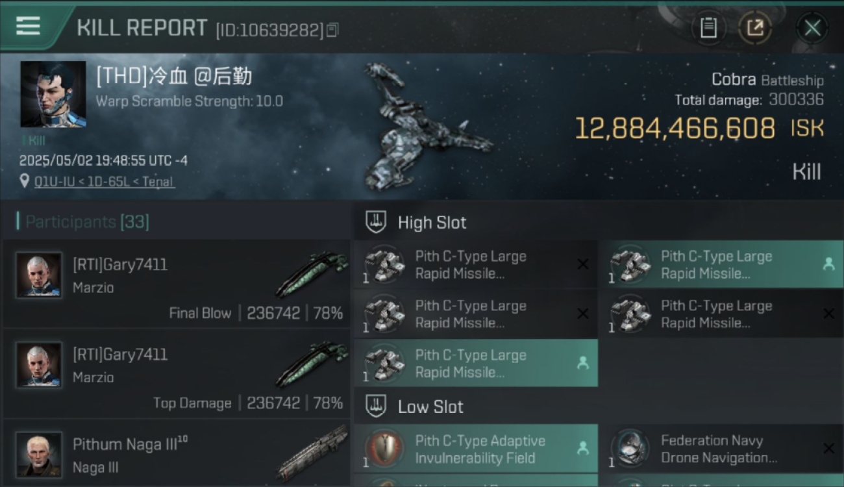Screen dimensions: 844x487
Task: Click the clipboard notes icon
Action: (708, 28)
